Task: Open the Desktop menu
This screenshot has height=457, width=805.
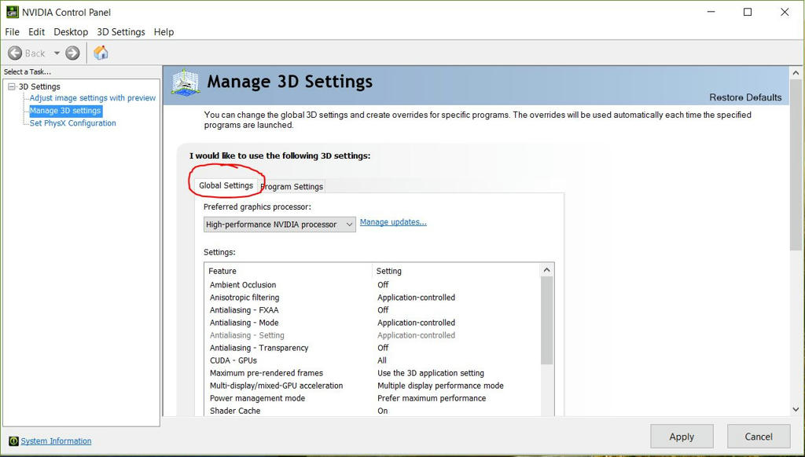Action: 71,32
